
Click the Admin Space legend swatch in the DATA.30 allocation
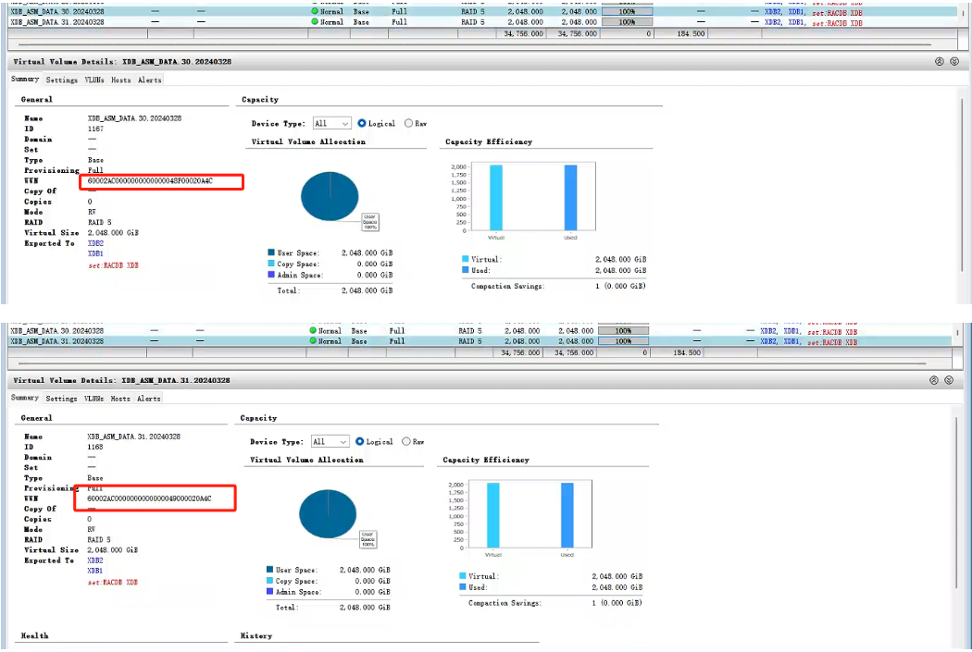[x=271, y=275]
